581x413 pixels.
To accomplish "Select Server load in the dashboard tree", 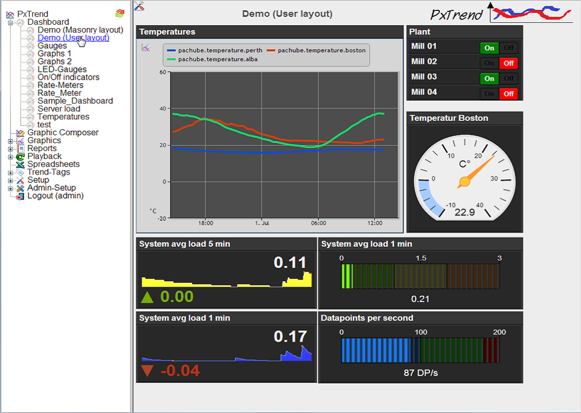I will click(58, 109).
